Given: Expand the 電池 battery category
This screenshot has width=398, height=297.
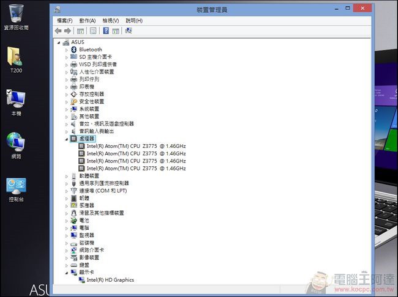Looking at the screenshot, I should pos(67,221).
